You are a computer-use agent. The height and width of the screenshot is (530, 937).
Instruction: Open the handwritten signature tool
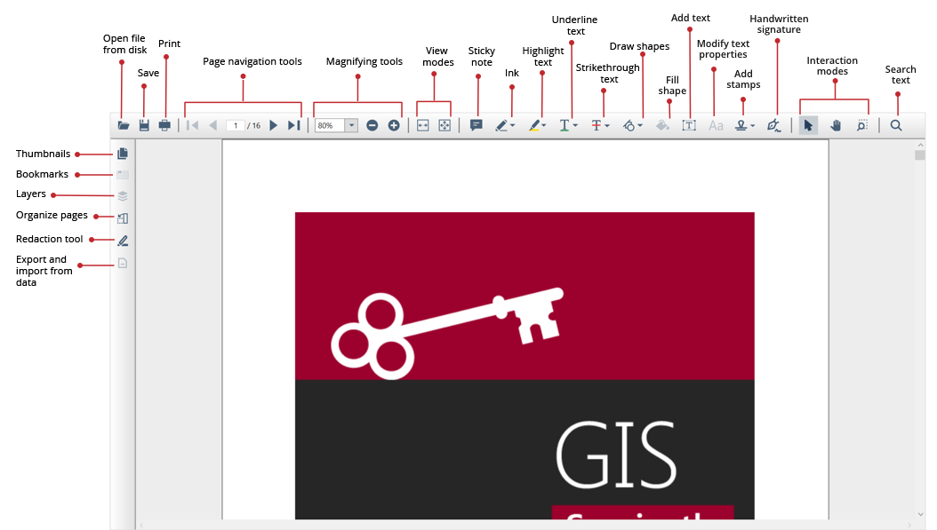(773, 126)
